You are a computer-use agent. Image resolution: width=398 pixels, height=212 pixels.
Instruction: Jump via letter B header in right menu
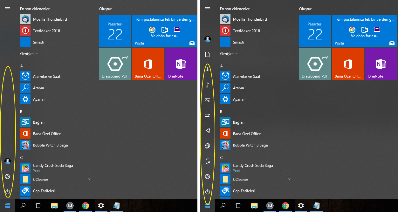click(x=221, y=112)
